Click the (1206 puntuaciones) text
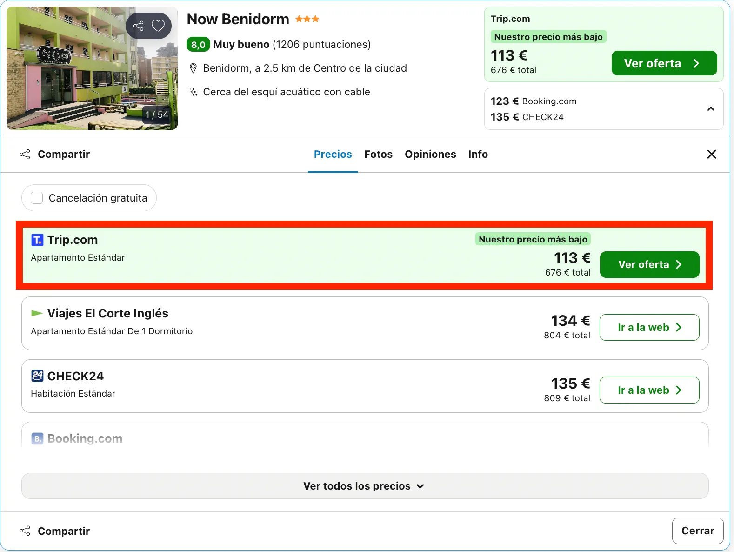Screen dimensions: 734x552 click(322, 44)
